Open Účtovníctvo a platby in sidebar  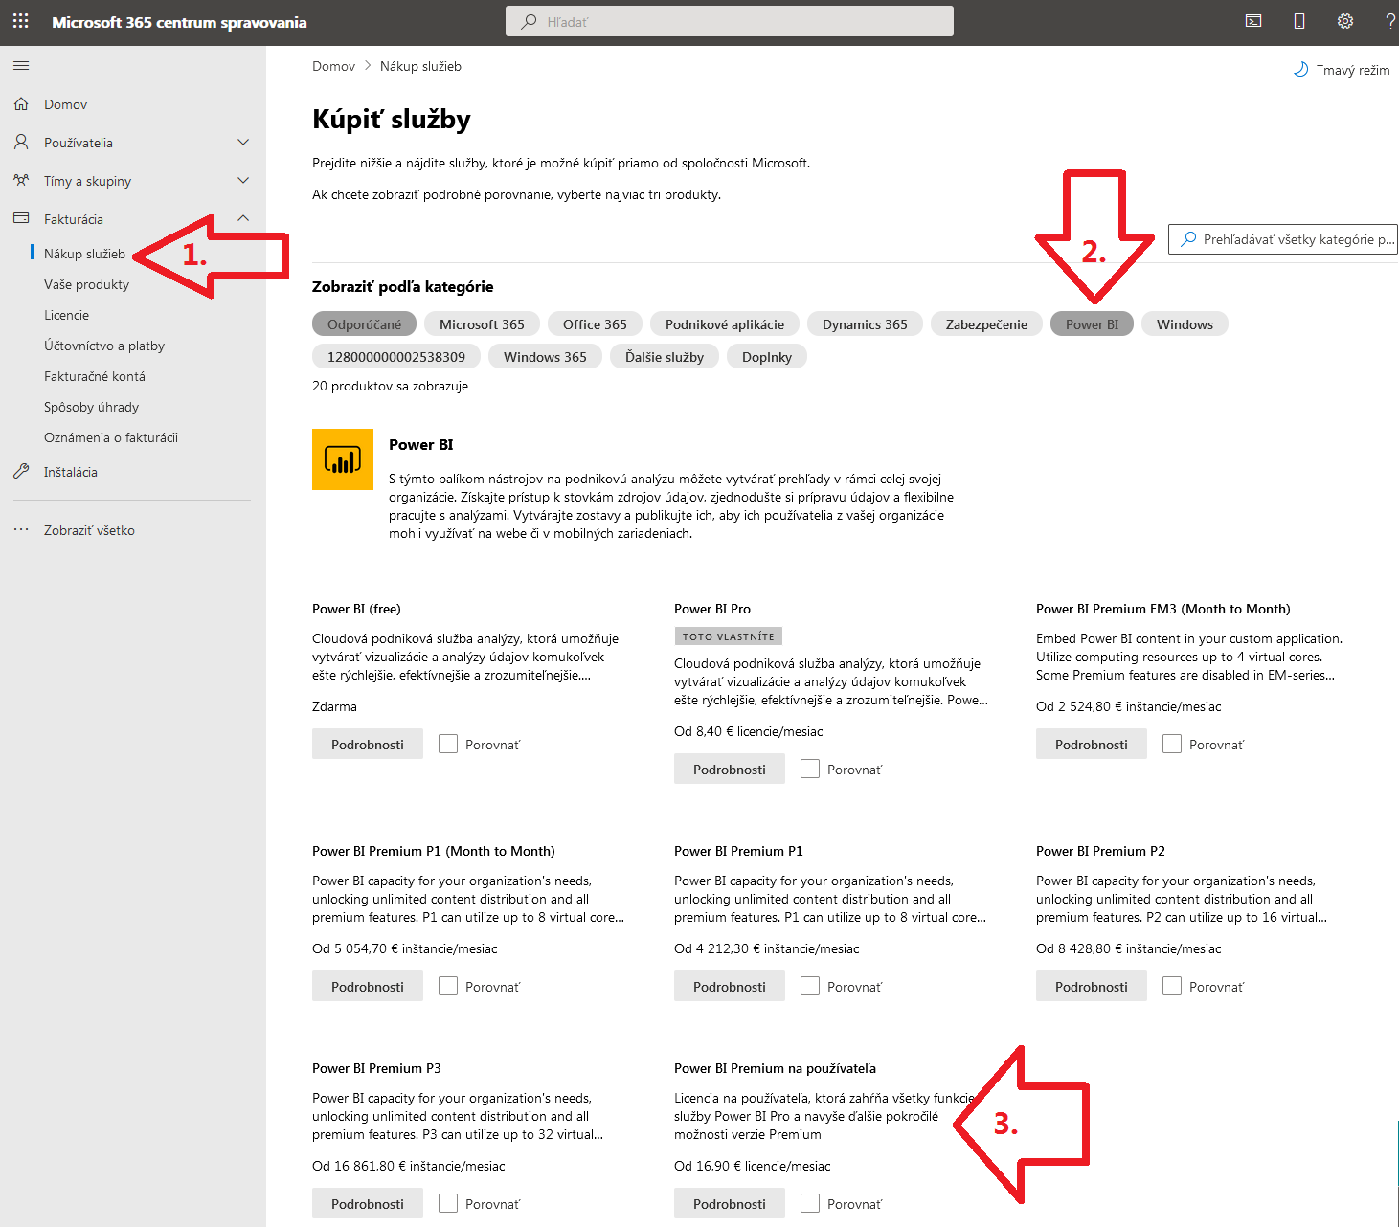coord(104,346)
